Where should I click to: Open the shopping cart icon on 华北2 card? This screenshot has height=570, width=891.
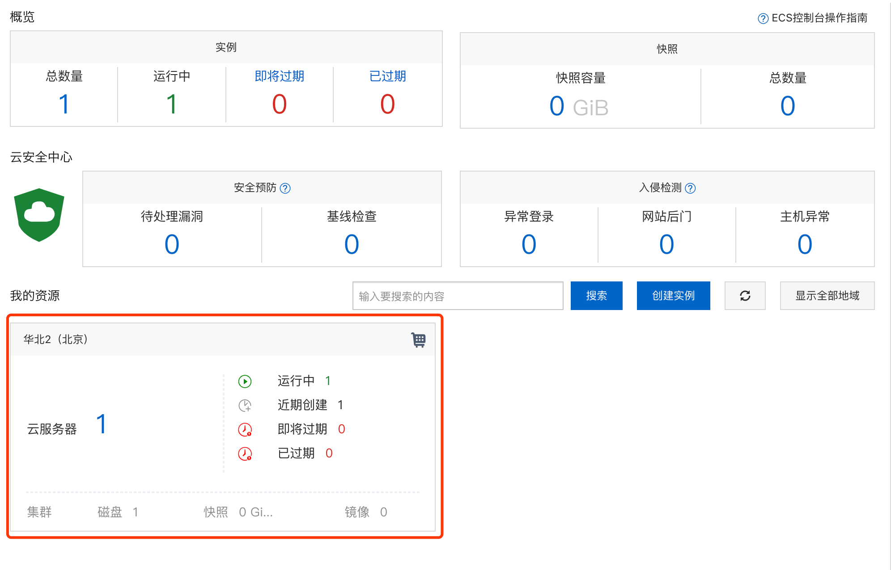tap(418, 340)
